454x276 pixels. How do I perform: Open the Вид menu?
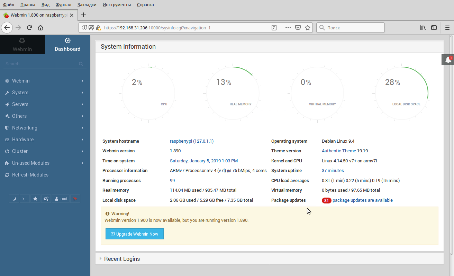(x=45, y=5)
